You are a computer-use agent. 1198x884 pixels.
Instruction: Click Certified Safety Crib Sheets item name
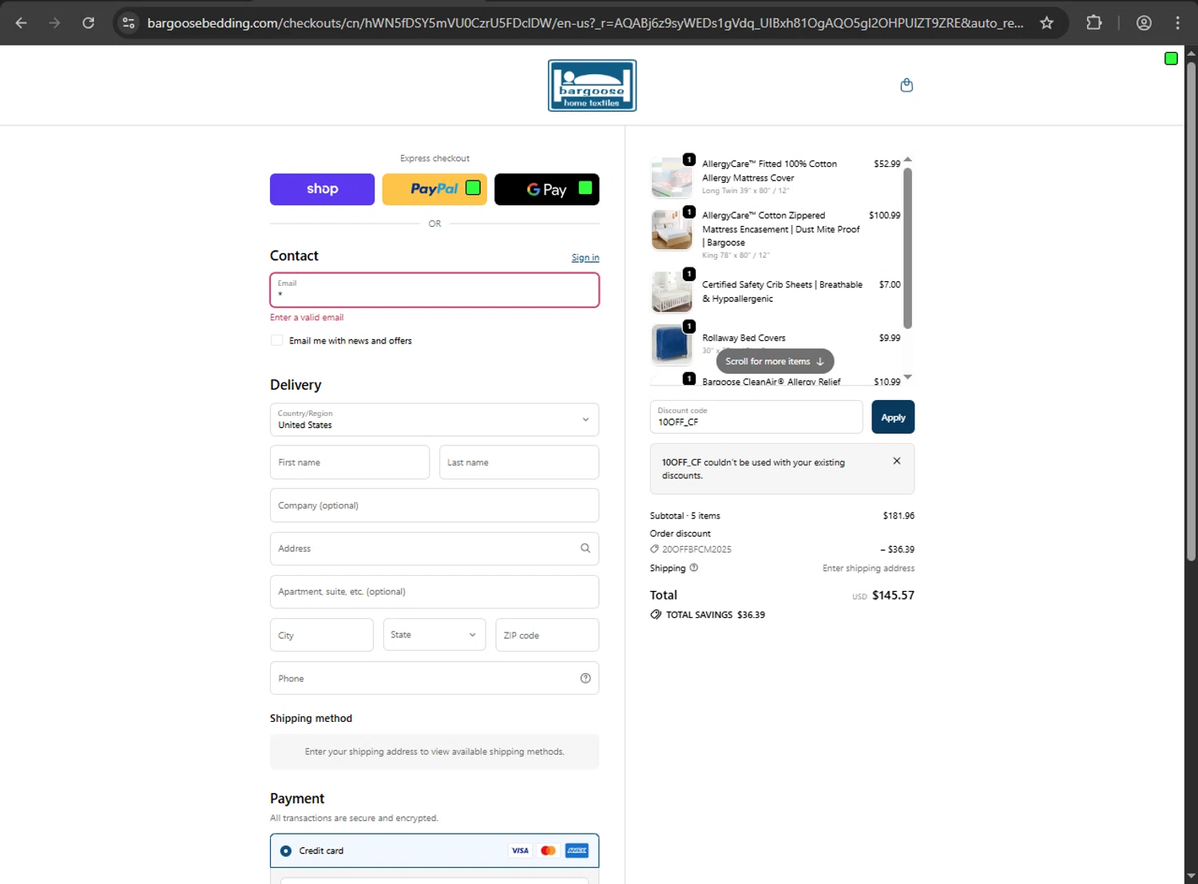[782, 291]
